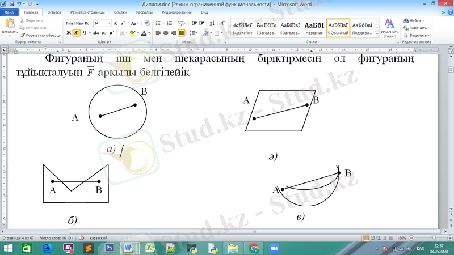The height and width of the screenshot is (255, 454).
Task: Click the font color A swatch
Action: point(144,33)
